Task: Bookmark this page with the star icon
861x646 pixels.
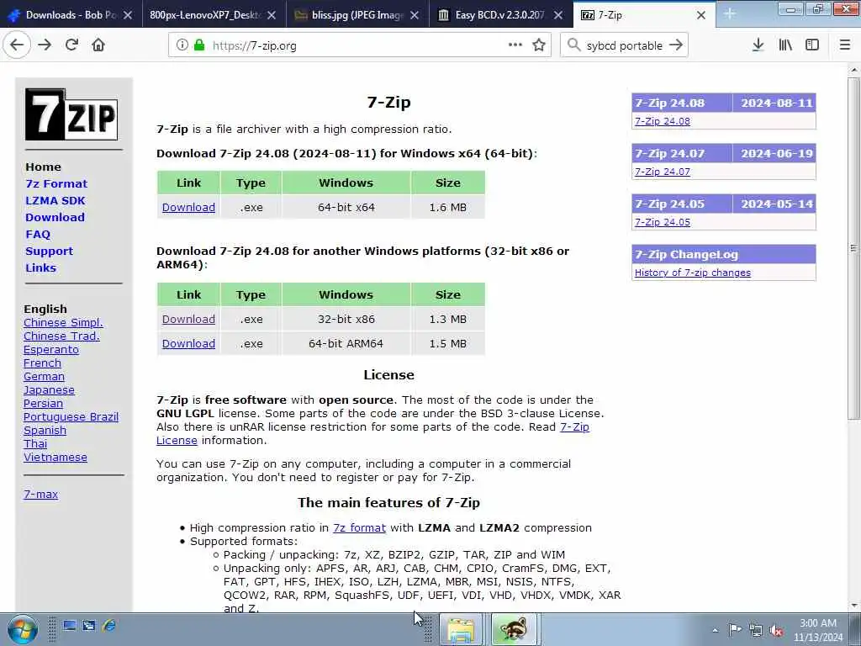Action: (x=539, y=45)
